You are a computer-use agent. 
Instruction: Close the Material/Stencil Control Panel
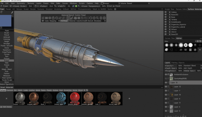(x=104, y=18)
